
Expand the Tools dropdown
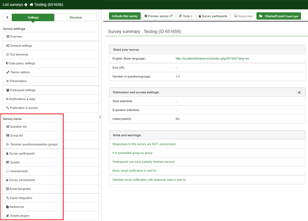186,16
